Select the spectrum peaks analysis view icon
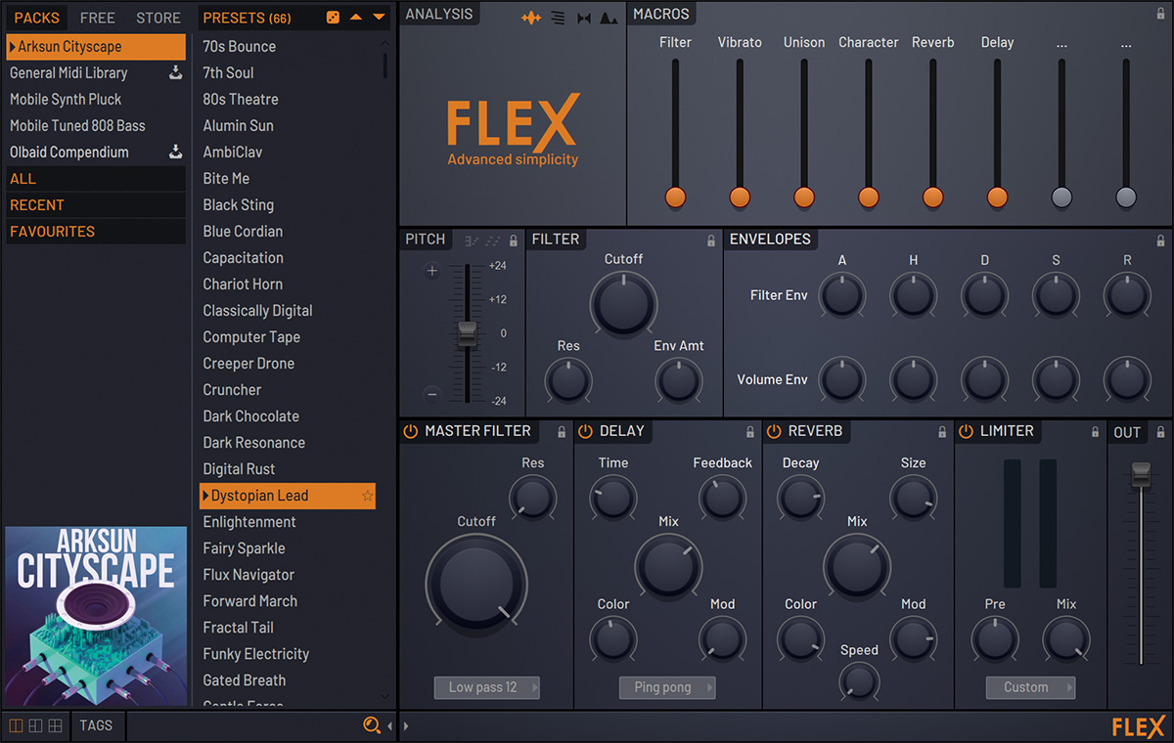This screenshot has height=743, width=1174. click(609, 18)
